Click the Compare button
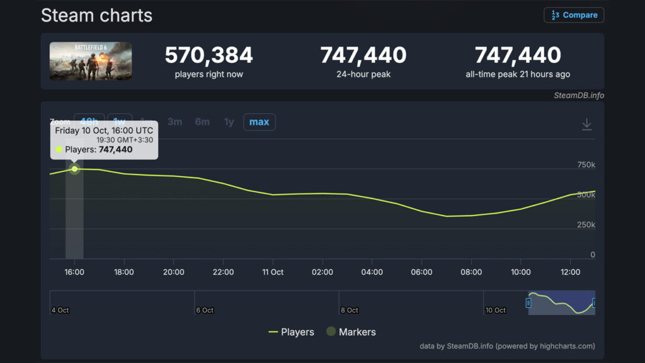 [574, 15]
